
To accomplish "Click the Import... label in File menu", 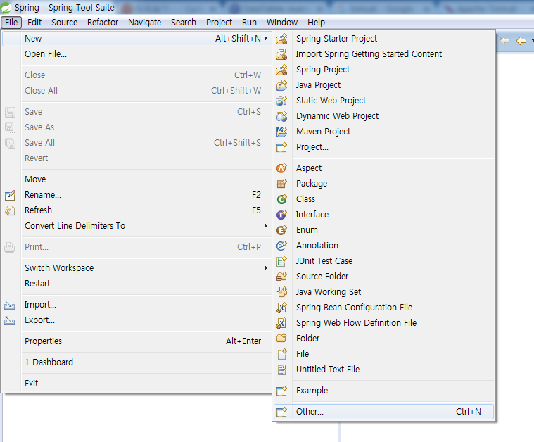I will click(x=40, y=305).
